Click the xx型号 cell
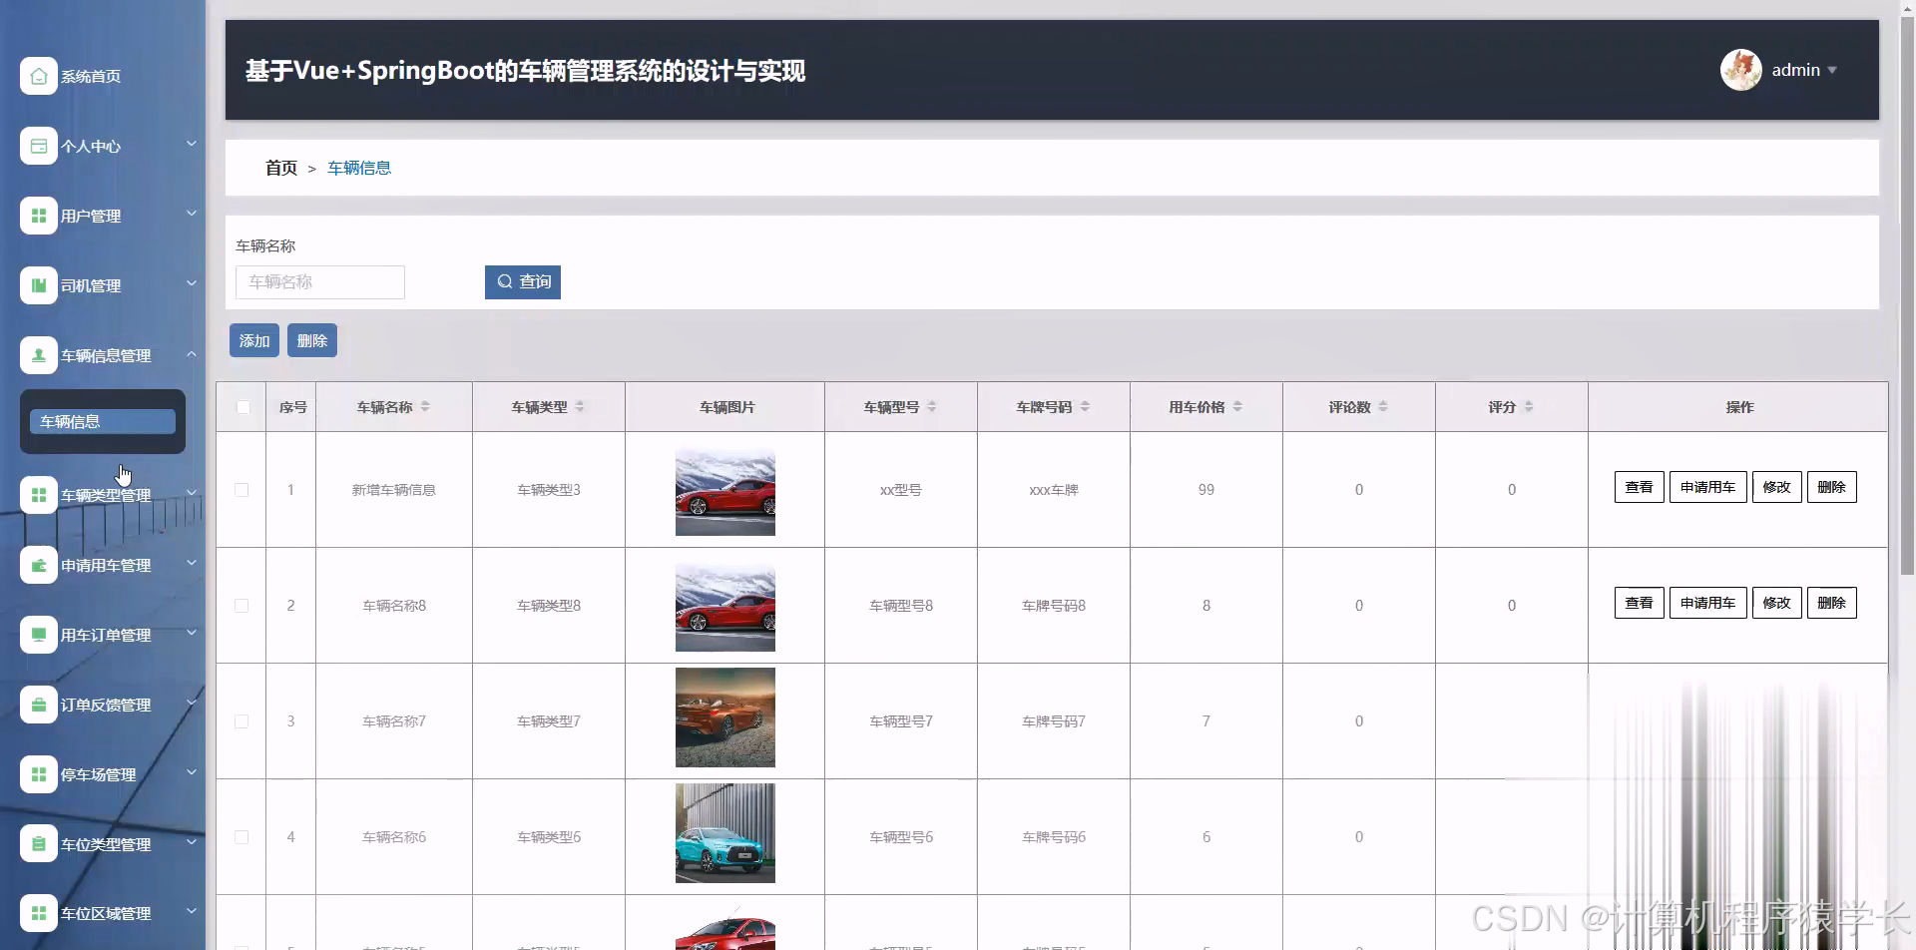1916x950 pixels. point(901,490)
